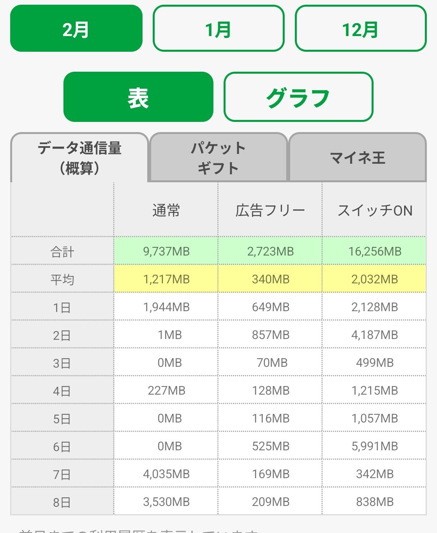Open the データ通信量（概算） tab

(79, 158)
